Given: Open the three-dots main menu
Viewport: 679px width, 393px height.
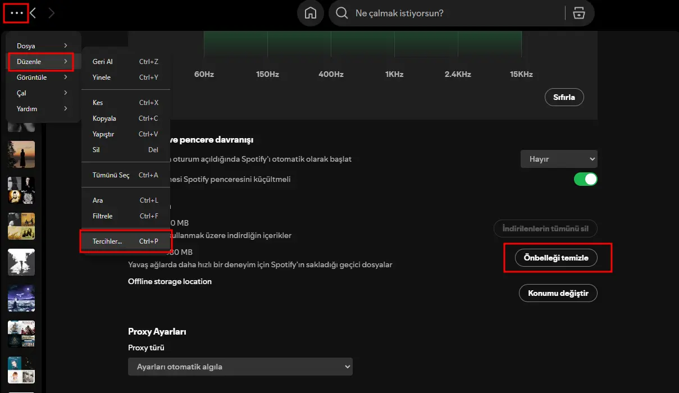Looking at the screenshot, I should click(x=17, y=13).
